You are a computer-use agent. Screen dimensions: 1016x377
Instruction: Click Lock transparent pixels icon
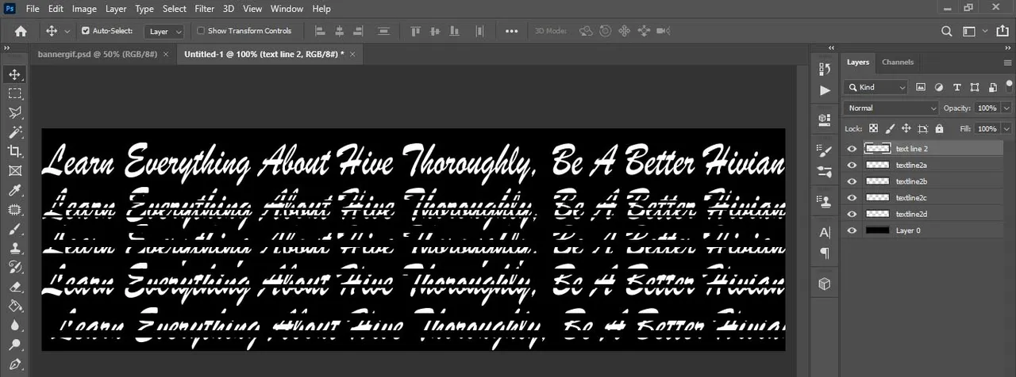pyautogui.click(x=873, y=128)
